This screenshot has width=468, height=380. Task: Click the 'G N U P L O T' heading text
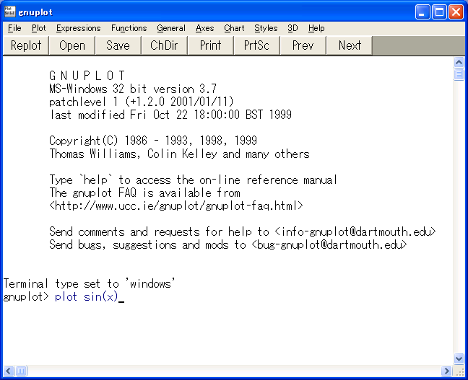click(x=87, y=76)
